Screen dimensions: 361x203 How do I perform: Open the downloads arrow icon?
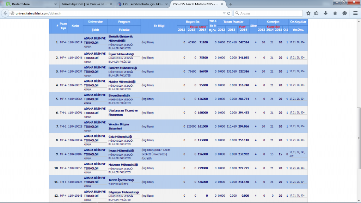[325, 13]
